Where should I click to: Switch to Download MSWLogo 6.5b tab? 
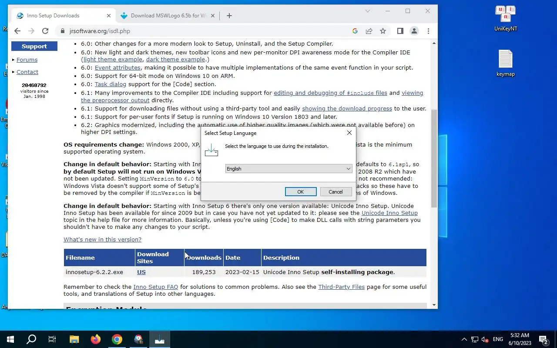click(168, 16)
